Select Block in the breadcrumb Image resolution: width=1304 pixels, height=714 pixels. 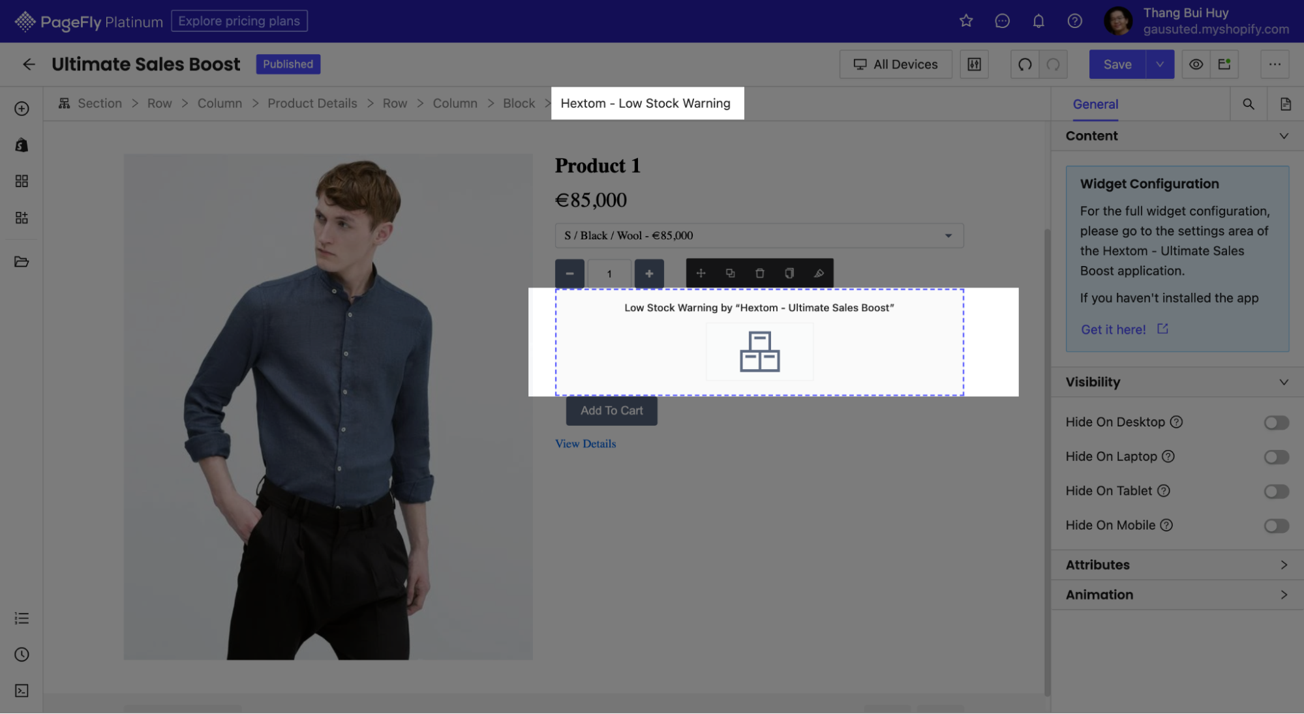(519, 103)
